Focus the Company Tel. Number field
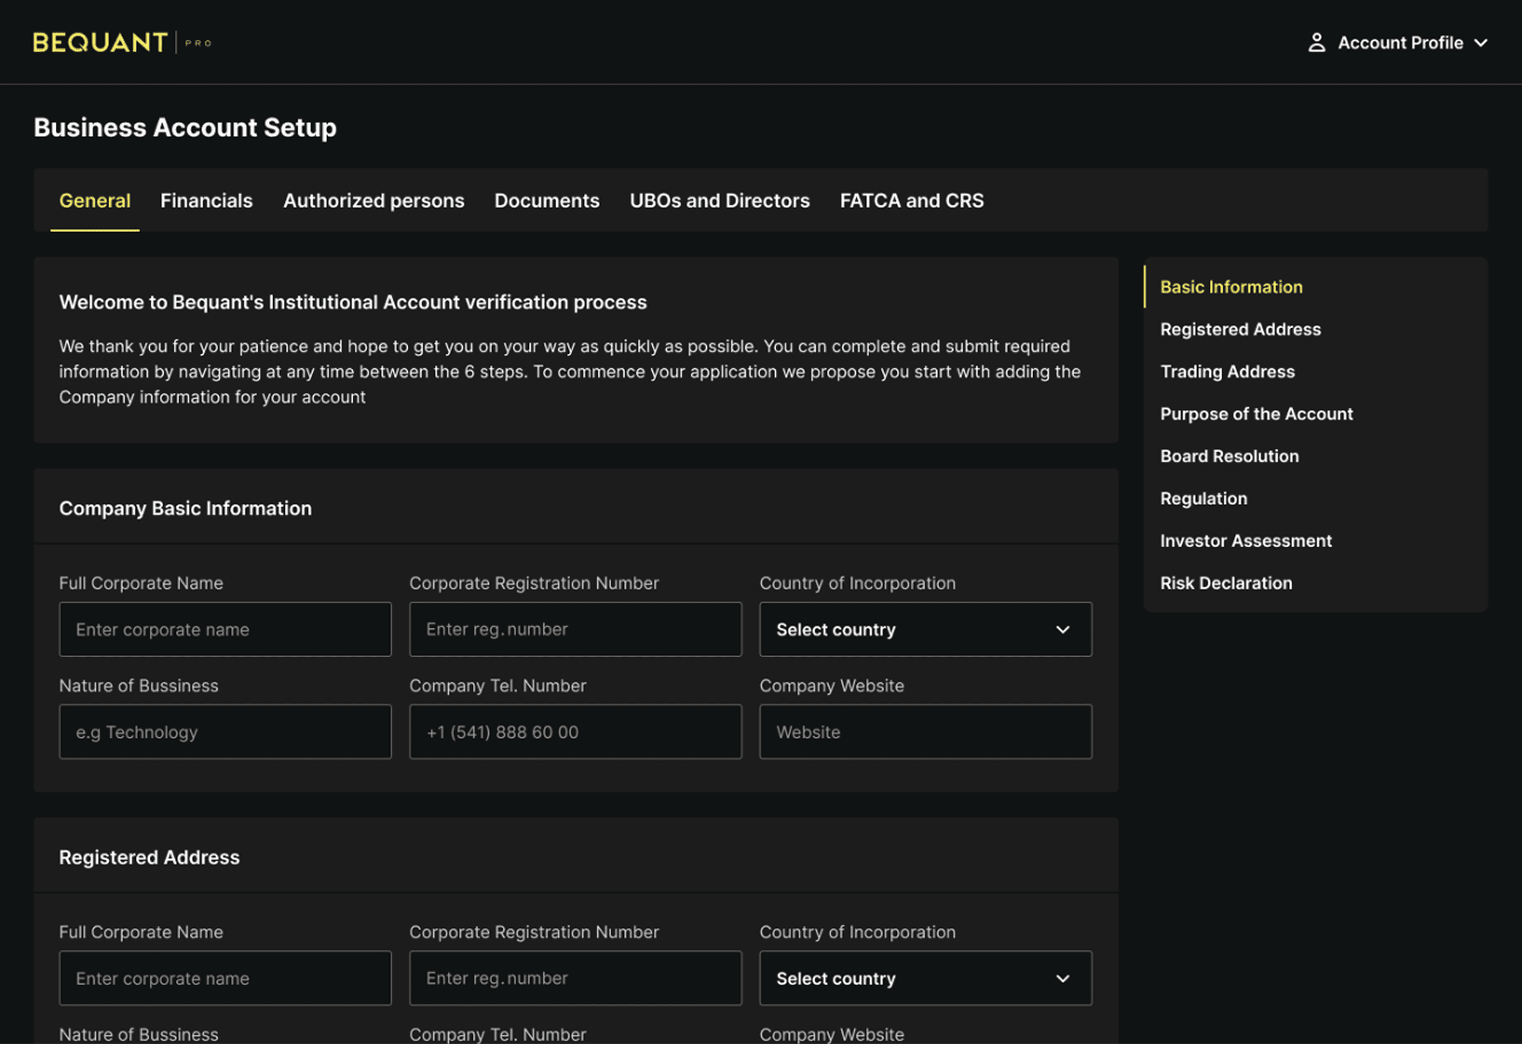Screen dimensions: 1522x1044 coord(574,731)
